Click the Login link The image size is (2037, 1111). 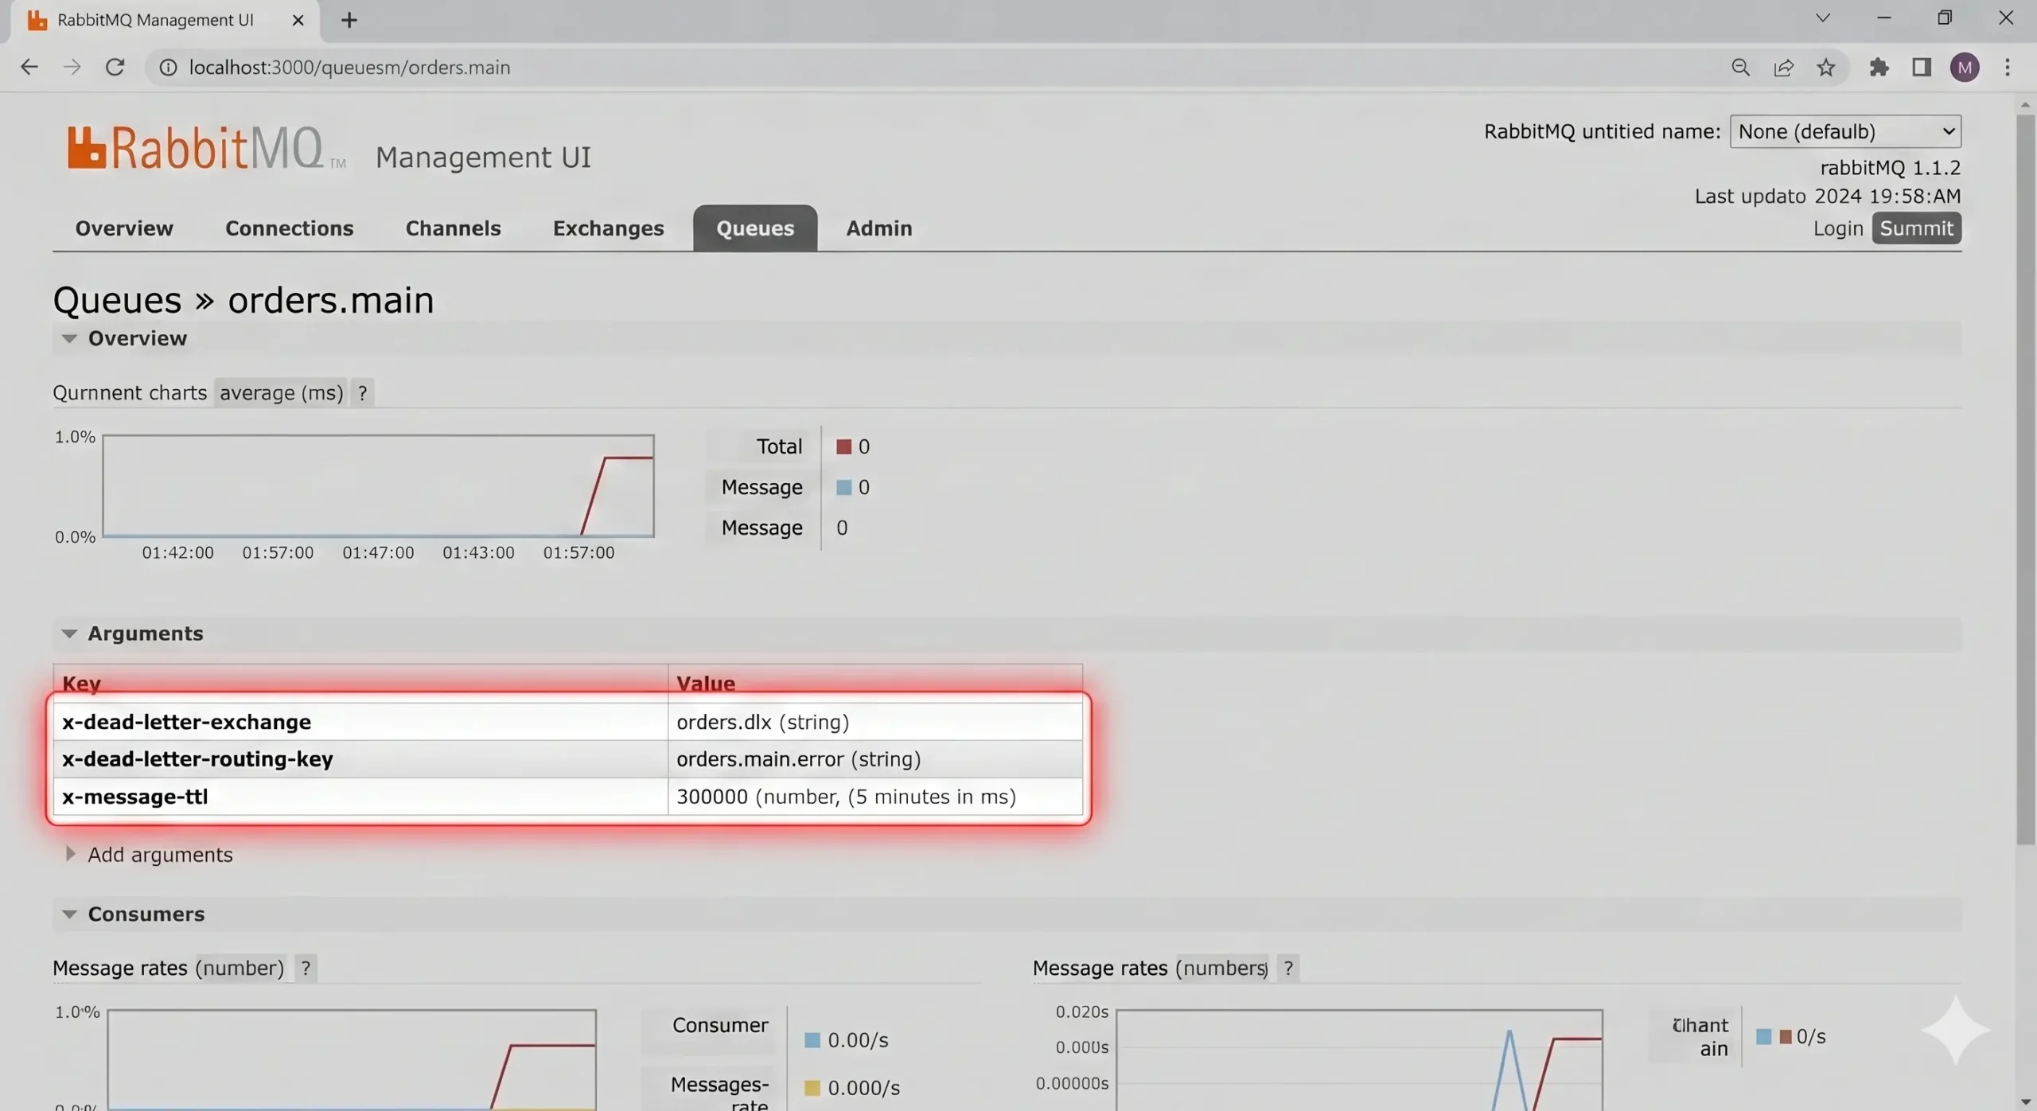tap(1838, 228)
